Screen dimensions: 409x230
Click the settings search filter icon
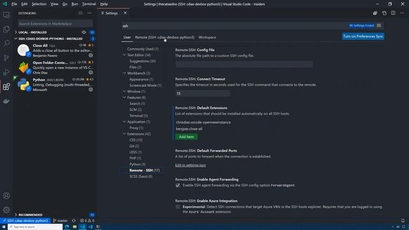379,26
